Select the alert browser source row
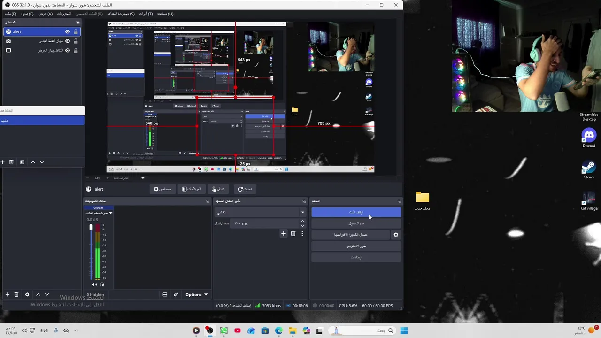The height and width of the screenshot is (338, 601). 42,31
